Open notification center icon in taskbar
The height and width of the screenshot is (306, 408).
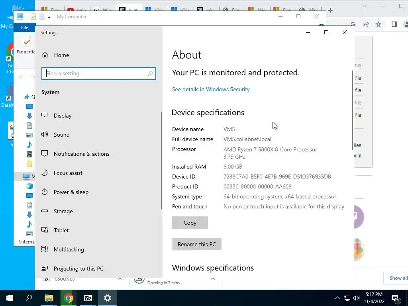point(395,298)
